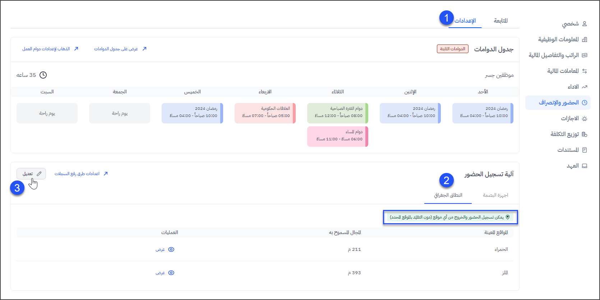Image resolution: width=600 pixels, height=300 pixels.
Task: Click the building icon beside المعلومات الوظيفية
Action: click(x=585, y=39)
